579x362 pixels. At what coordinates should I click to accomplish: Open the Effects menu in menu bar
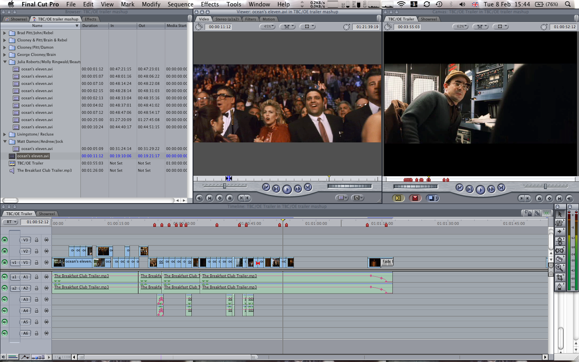tap(209, 4)
